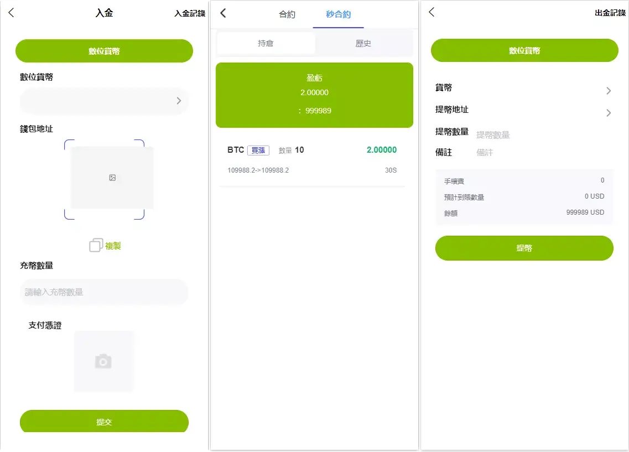Tap camera icon to upload 支付憑證
This screenshot has width=629, height=452.
[103, 362]
